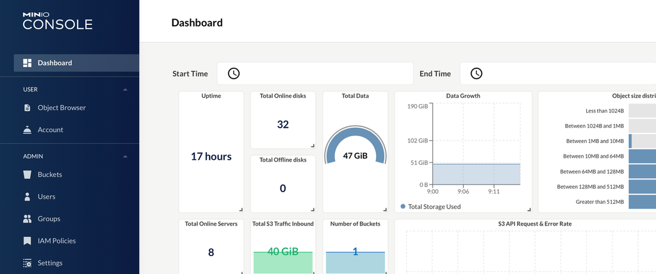This screenshot has height=274, width=656.
Task: Click the Dashboard grid icon in sidebar
Action: point(27,63)
